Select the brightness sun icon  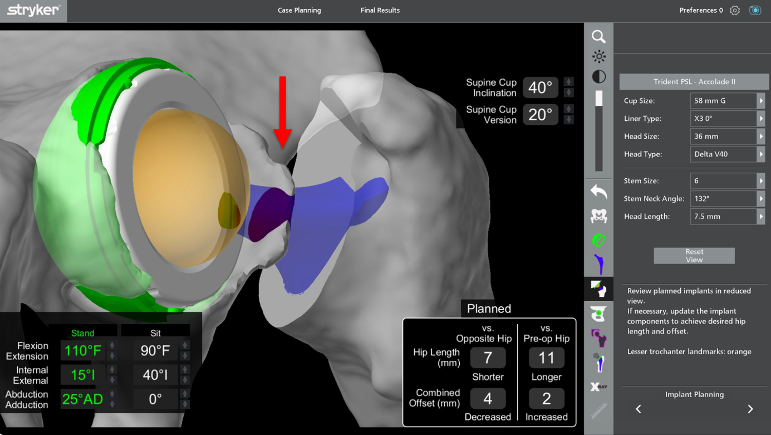(598, 56)
